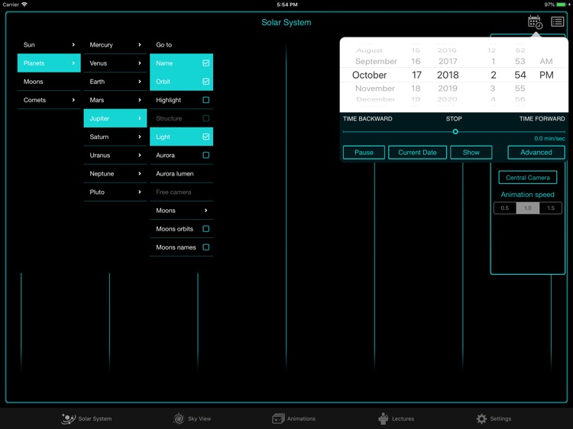Click the Advanced button
Image resolution: width=573 pixels, height=429 pixels.
(x=536, y=152)
